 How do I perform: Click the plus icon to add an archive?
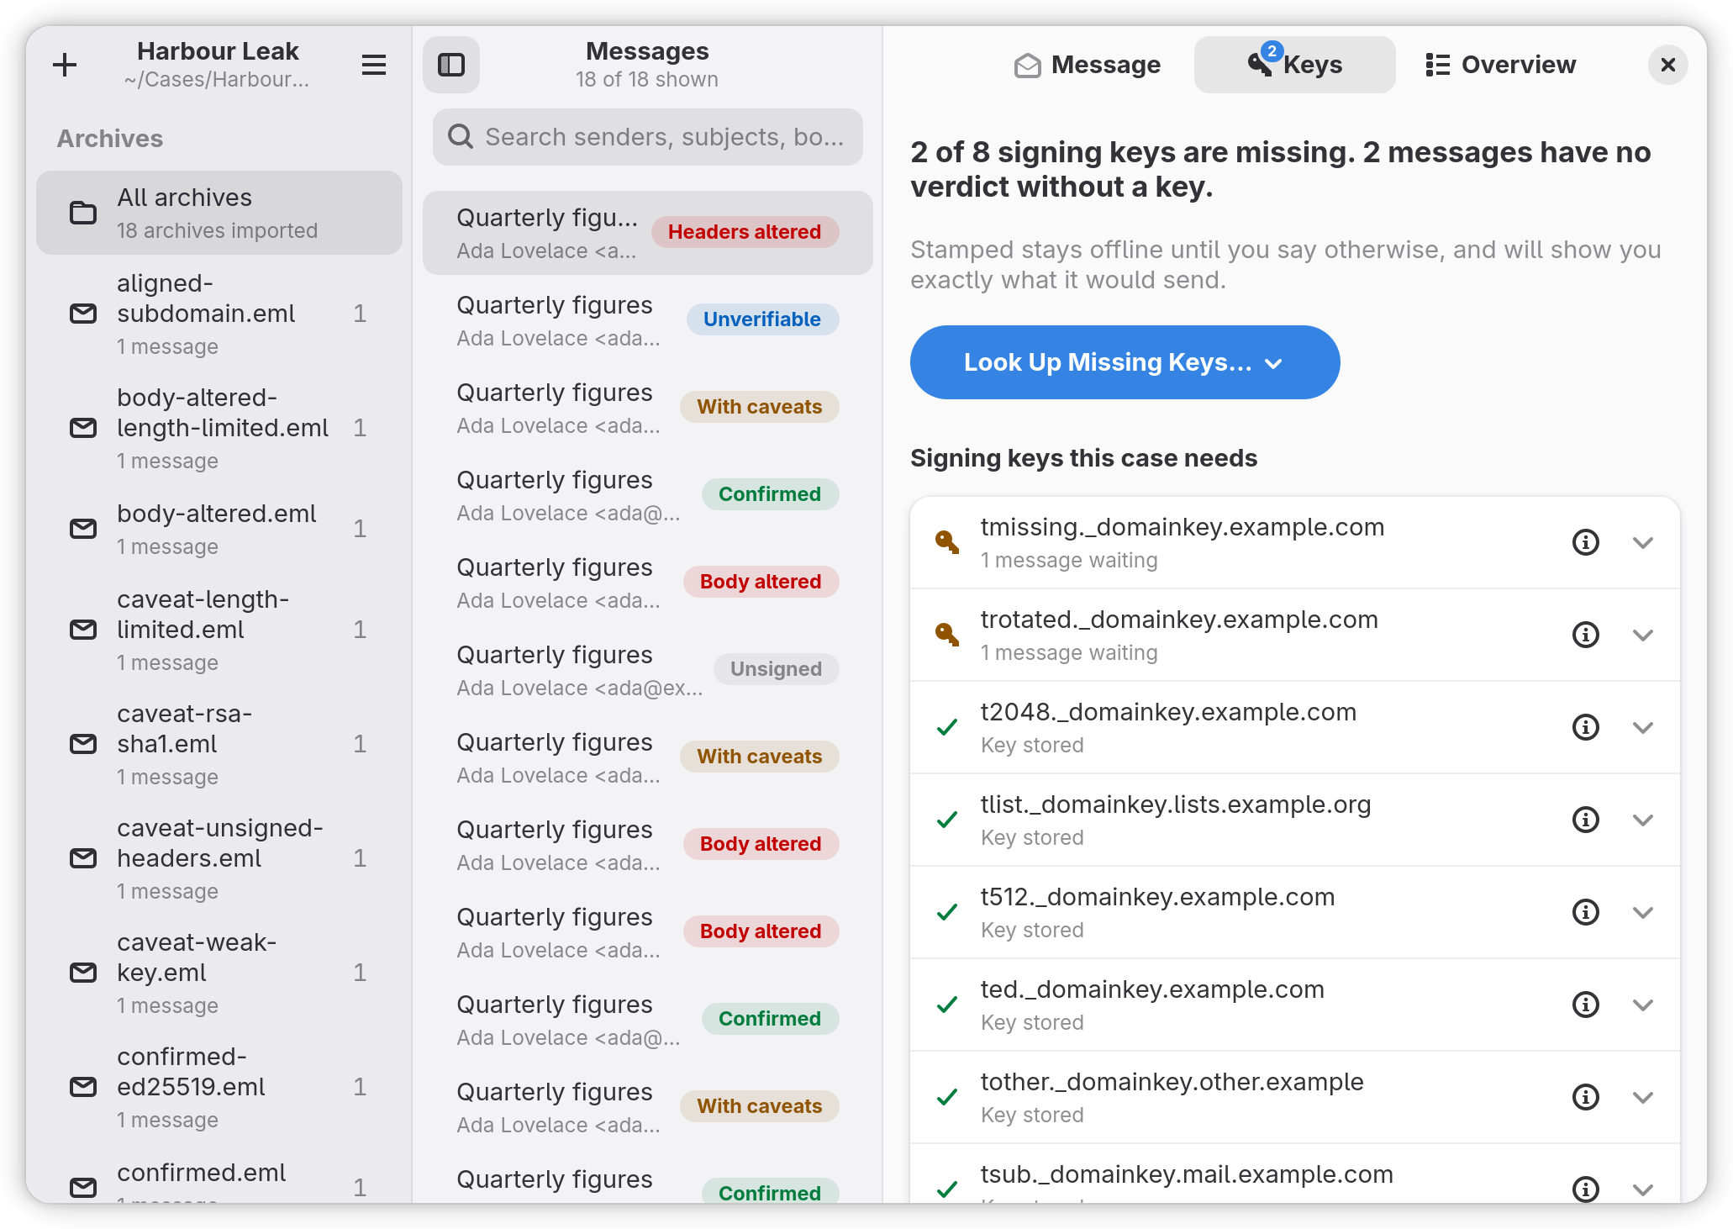coord(65,65)
